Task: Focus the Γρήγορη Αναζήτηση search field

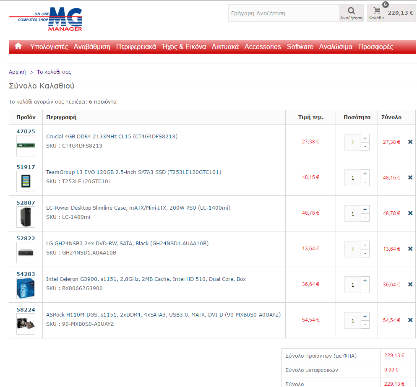Action: click(x=284, y=13)
